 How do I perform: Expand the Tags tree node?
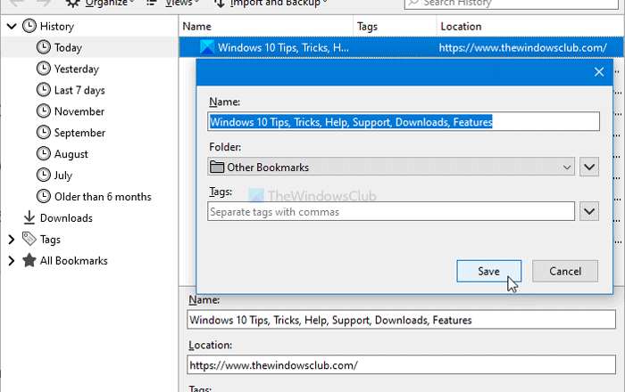pyautogui.click(x=12, y=240)
